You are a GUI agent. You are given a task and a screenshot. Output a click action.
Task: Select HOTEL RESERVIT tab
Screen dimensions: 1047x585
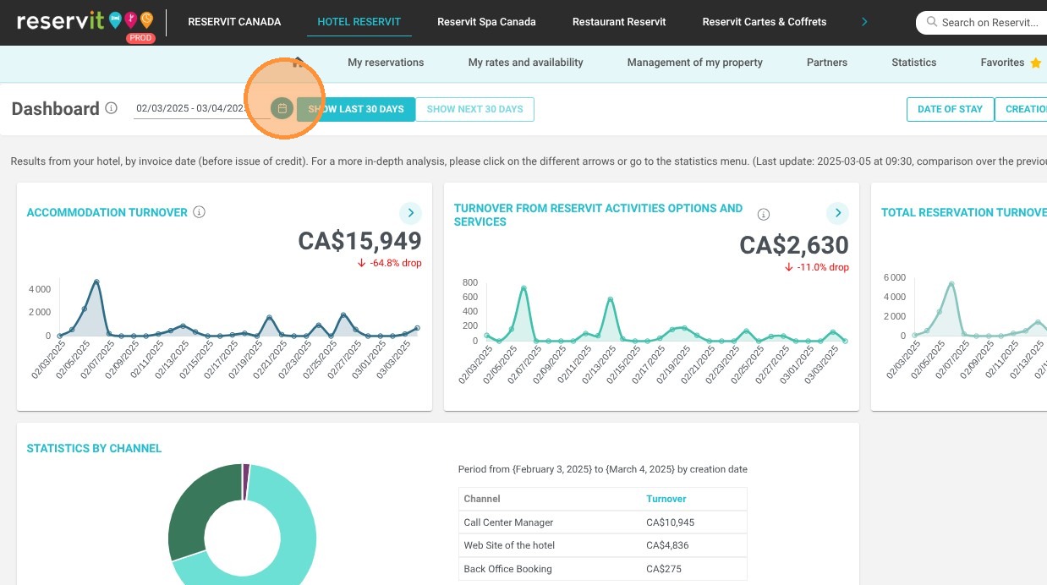tap(359, 22)
